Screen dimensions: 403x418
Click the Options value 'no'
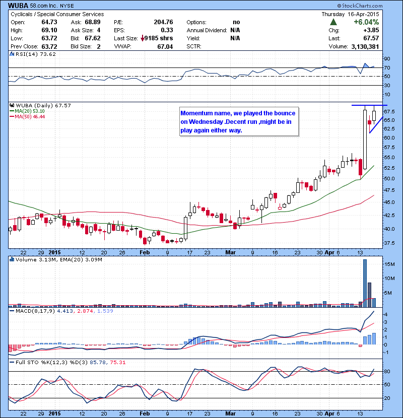pyautogui.click(x=236, y=22)
